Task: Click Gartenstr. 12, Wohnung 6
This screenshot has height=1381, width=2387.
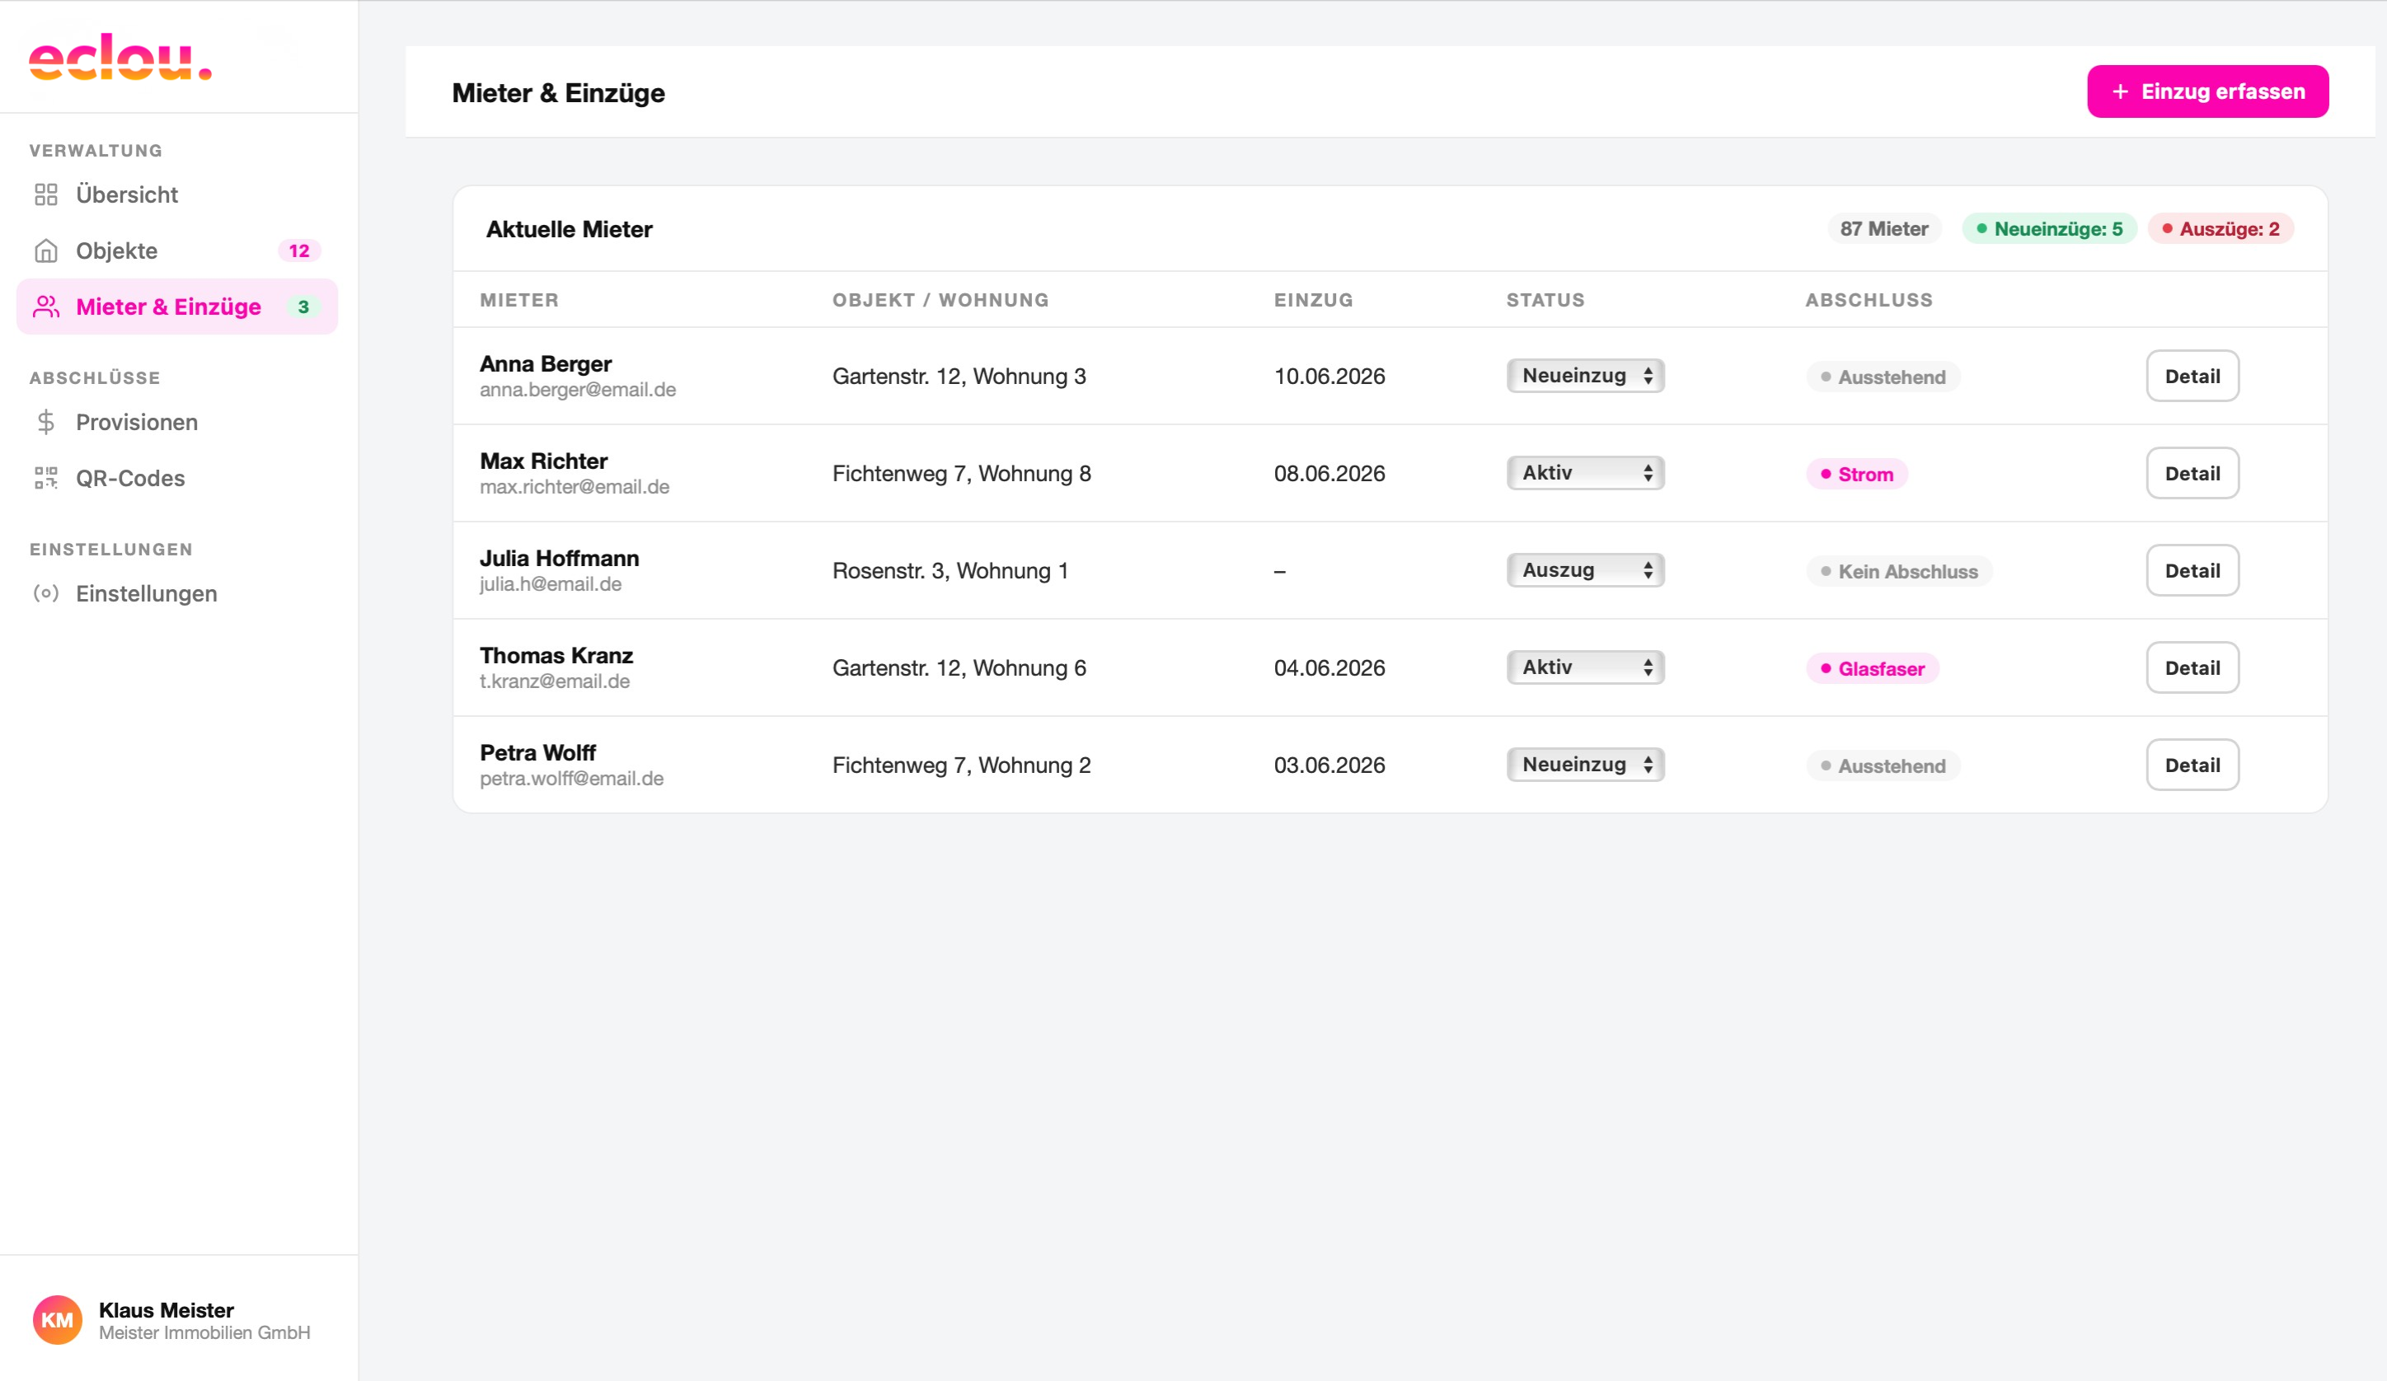Action: click(959, 667)
